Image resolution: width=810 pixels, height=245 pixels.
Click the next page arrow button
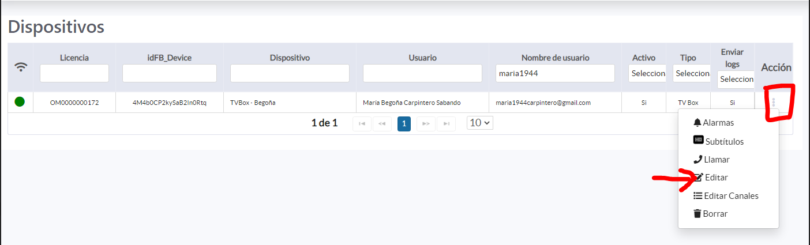coord(426,123)
